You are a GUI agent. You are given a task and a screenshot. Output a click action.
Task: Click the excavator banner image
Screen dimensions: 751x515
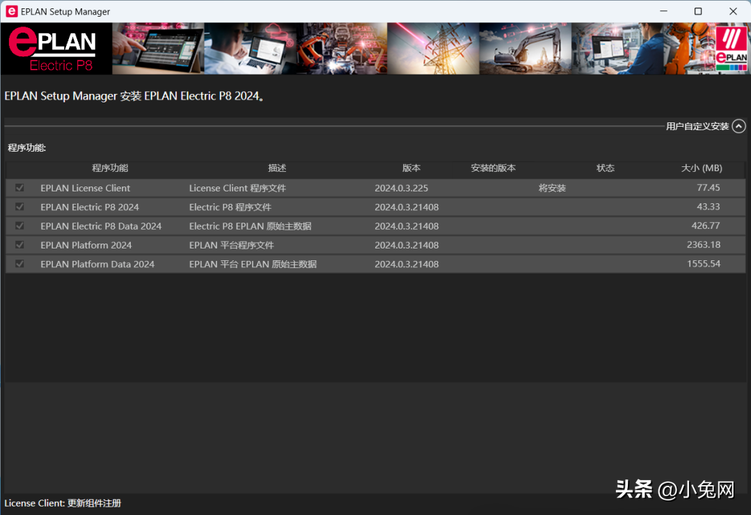[x=525, y=49]
